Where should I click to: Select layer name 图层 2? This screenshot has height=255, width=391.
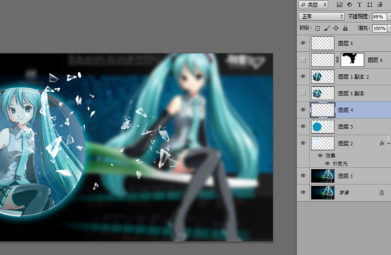[x=345, y=143]
